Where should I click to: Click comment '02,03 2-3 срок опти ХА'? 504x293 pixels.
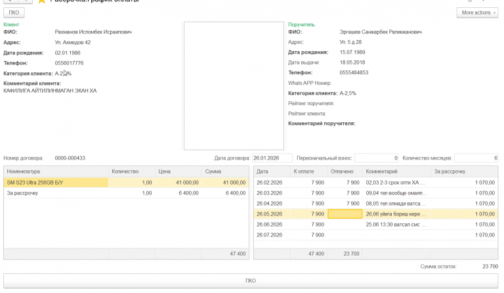point(395,183)
